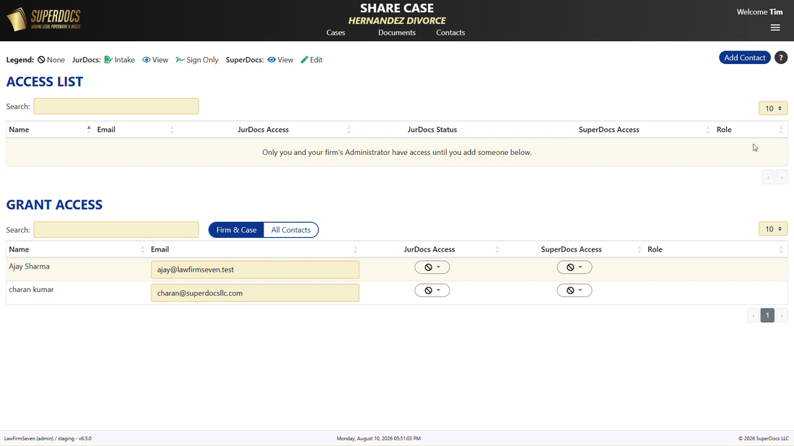This screenshot has width=794, height=446.
Task: Open SuperDocs Access dropdown for charan kumar
Action: [x=575, y=290]
